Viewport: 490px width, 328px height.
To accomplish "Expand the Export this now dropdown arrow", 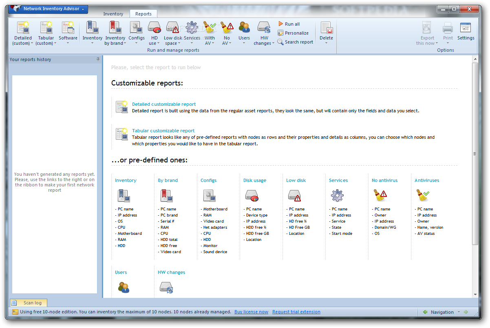I will [437, 44].
